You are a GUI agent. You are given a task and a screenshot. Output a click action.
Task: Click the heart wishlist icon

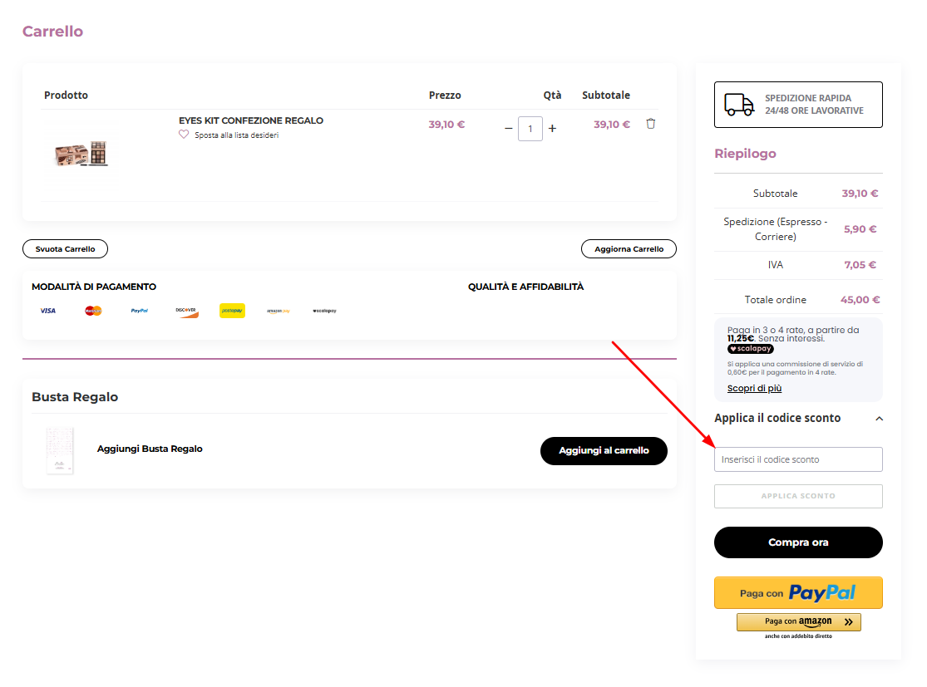184,135
